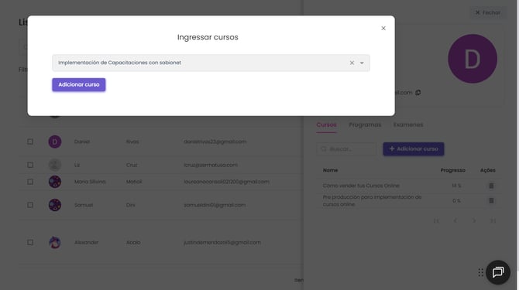Close the Ingressar cursos dialog
Screen dimensions: 519x290
pos(383,29)
